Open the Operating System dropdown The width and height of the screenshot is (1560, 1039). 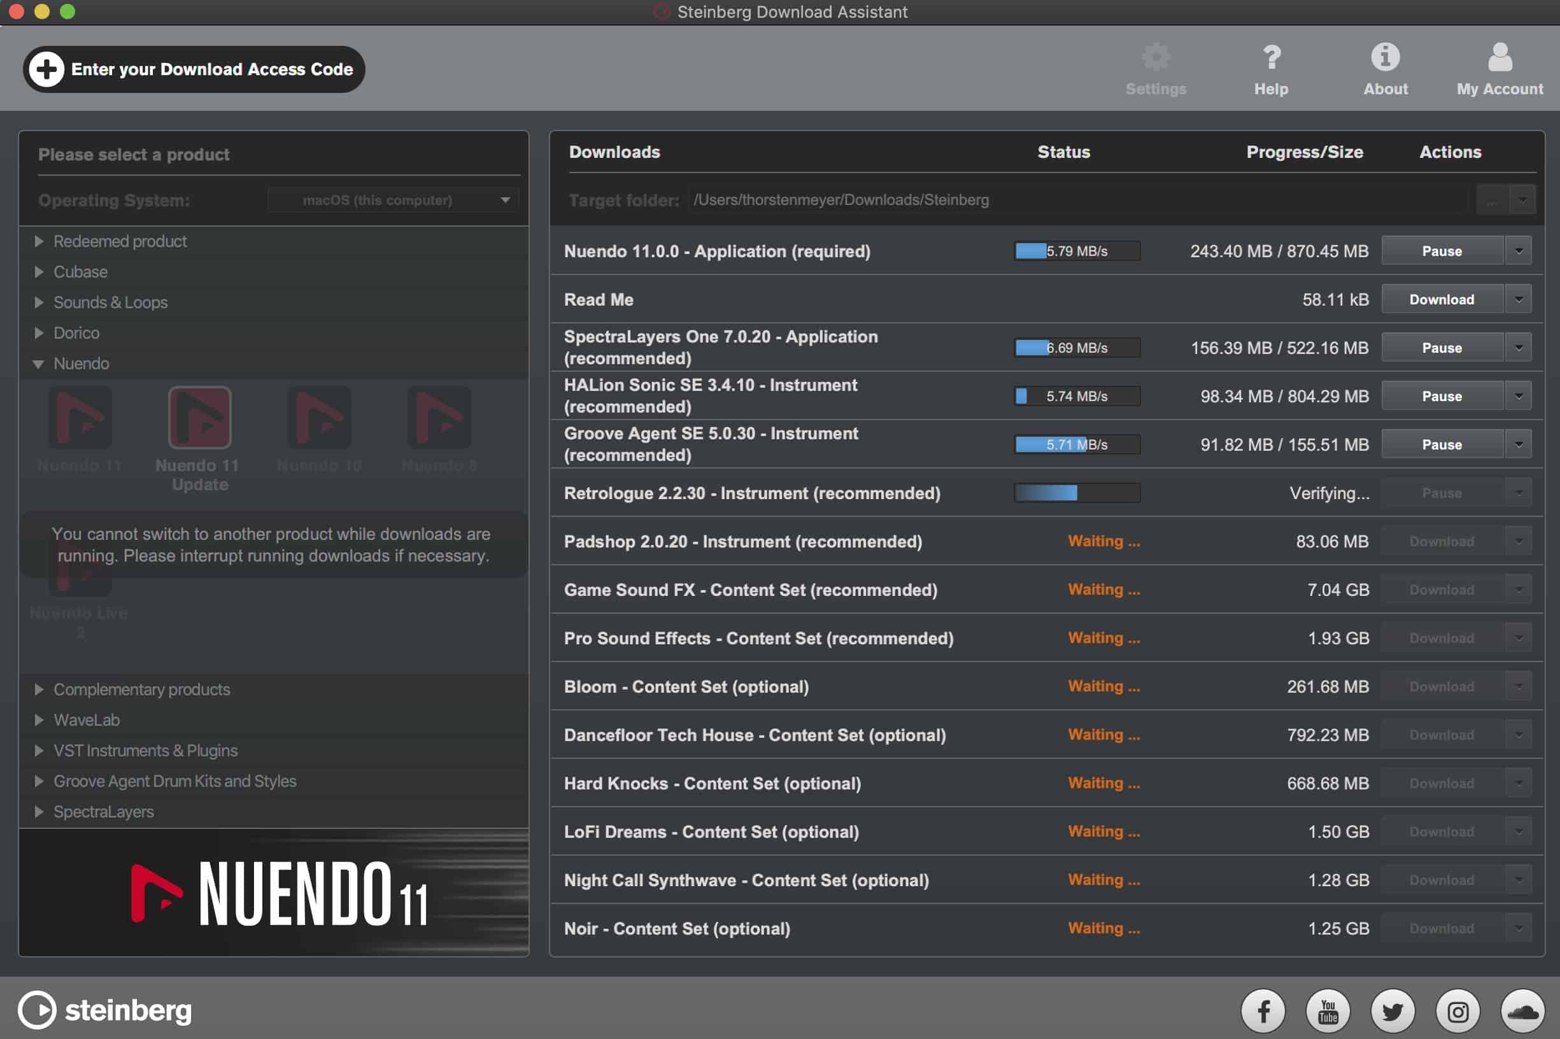click(x=393, y=200)
